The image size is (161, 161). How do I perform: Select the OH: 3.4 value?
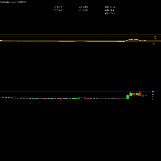point(109,10)
